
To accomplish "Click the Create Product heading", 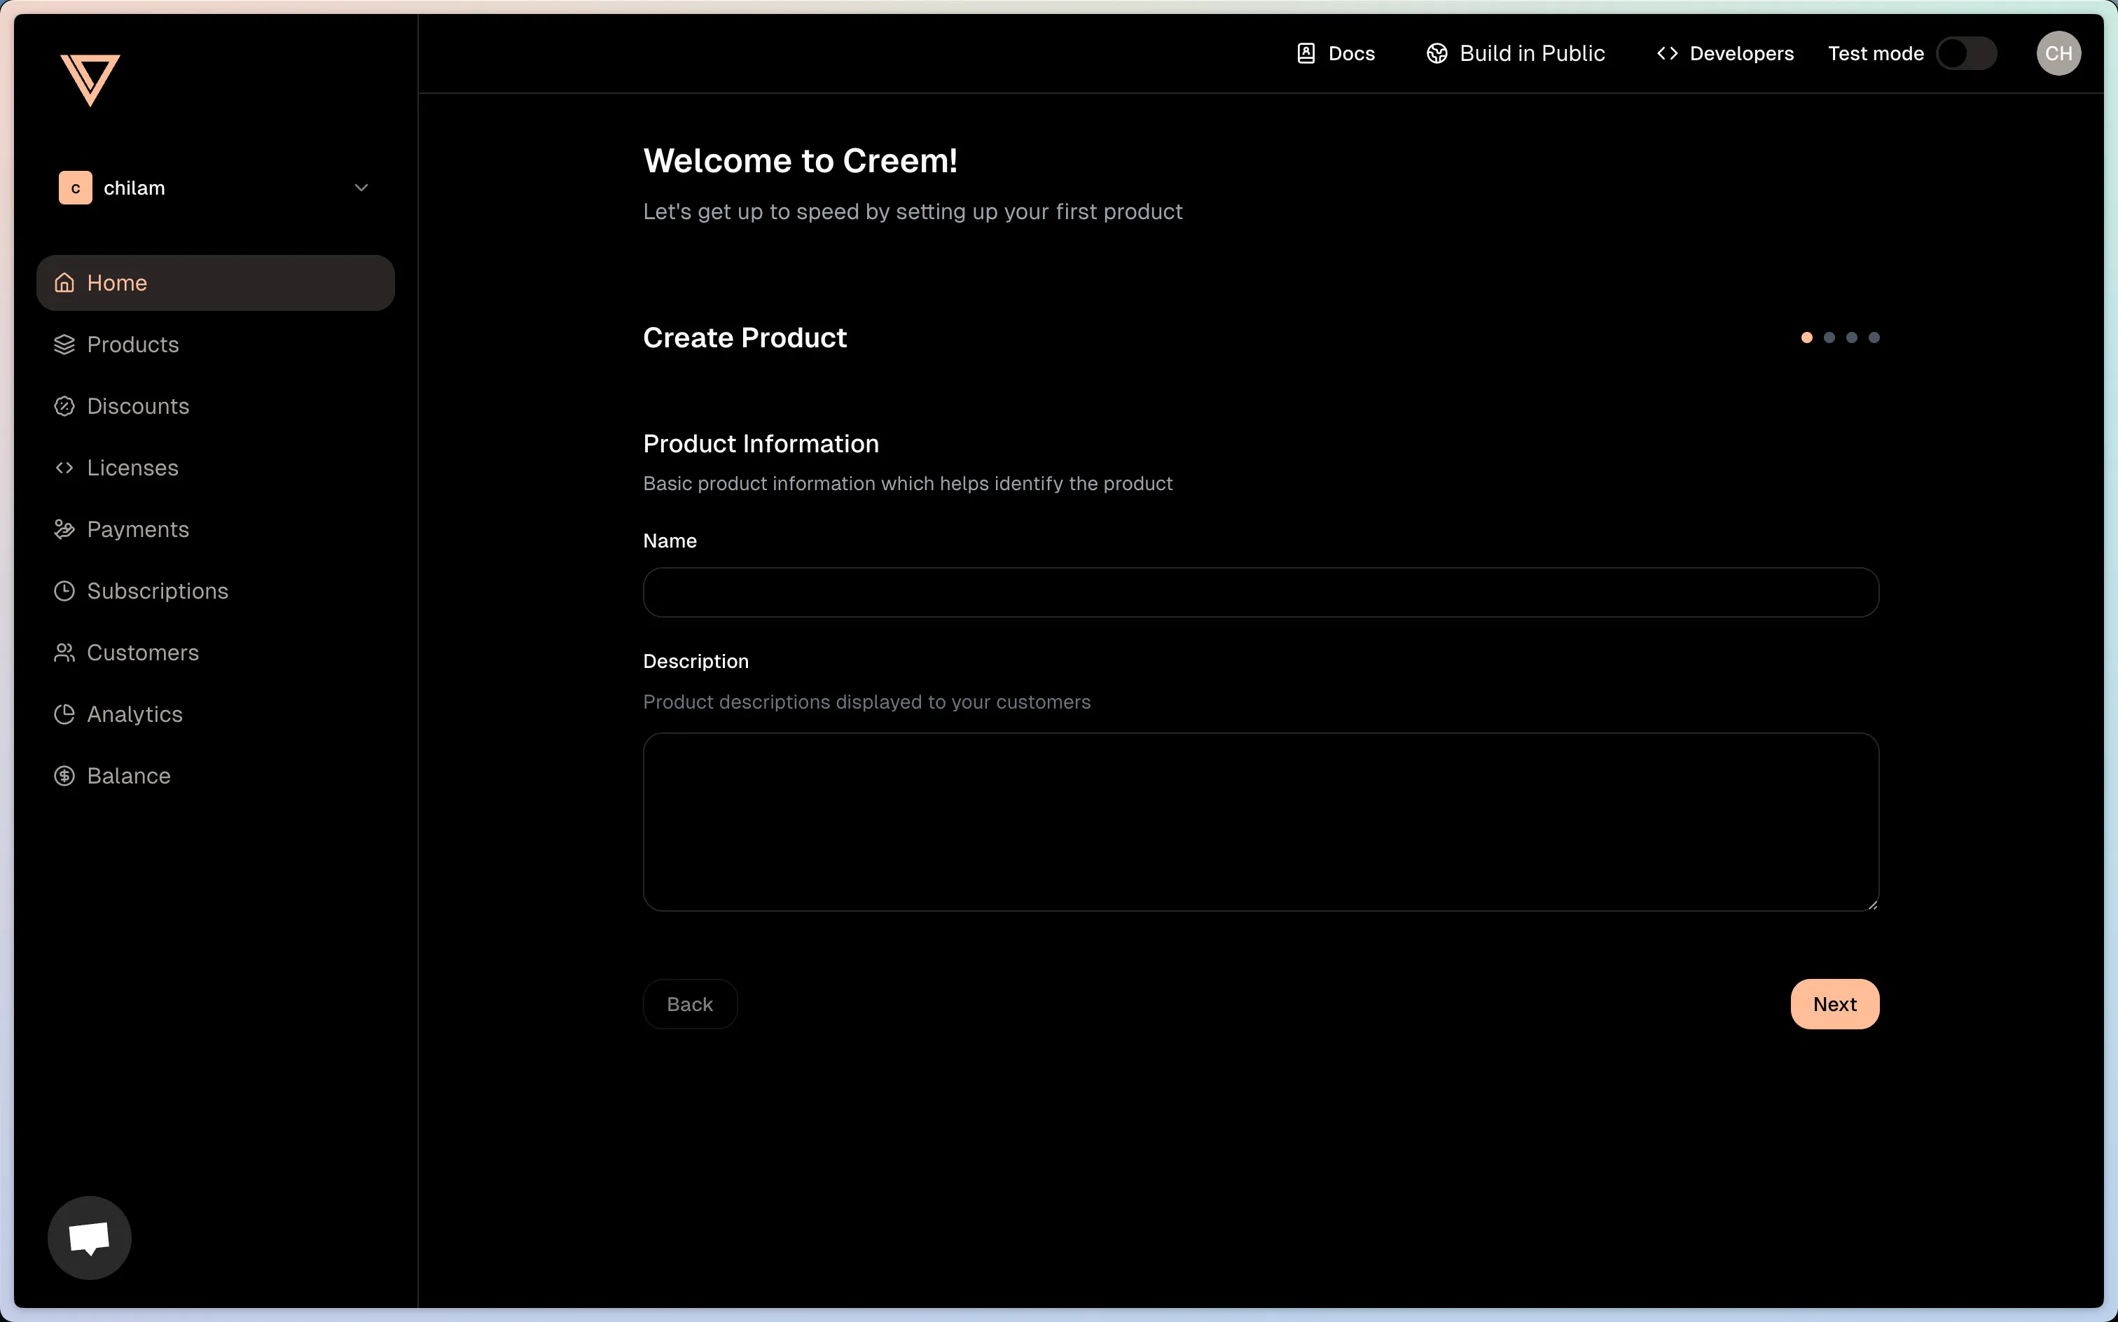I will (x=745, y=338).
